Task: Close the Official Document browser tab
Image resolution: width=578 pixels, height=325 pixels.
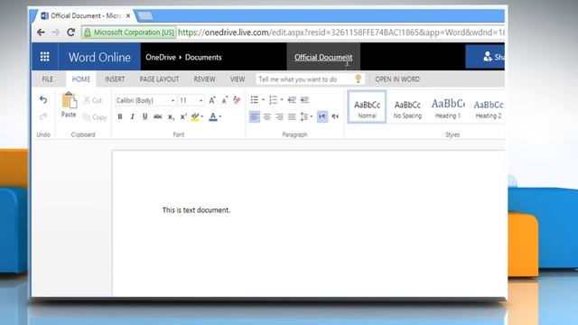Action: pyautogui.click(x=128, y=16)
